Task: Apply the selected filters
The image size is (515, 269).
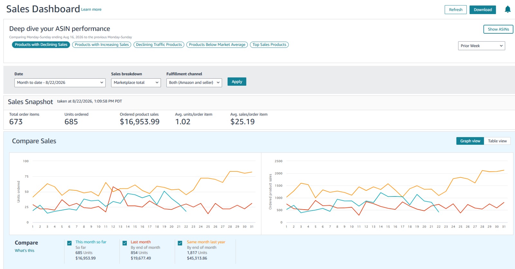Action: [237, 82]
